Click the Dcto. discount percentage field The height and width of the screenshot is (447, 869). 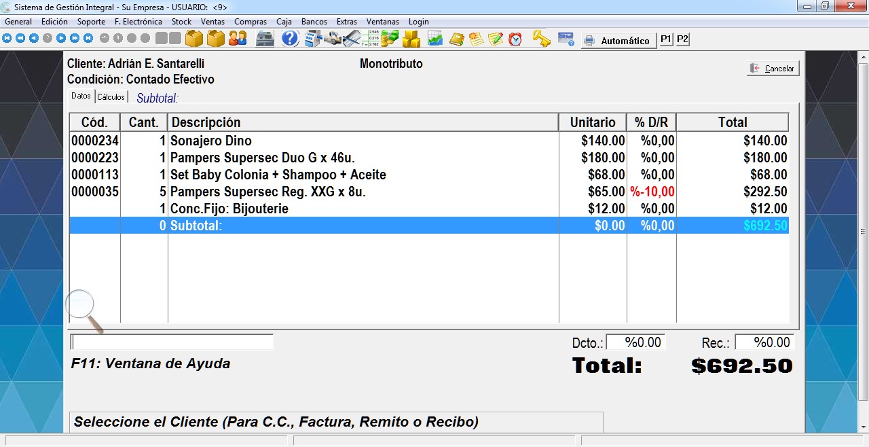tap(635, 342)
